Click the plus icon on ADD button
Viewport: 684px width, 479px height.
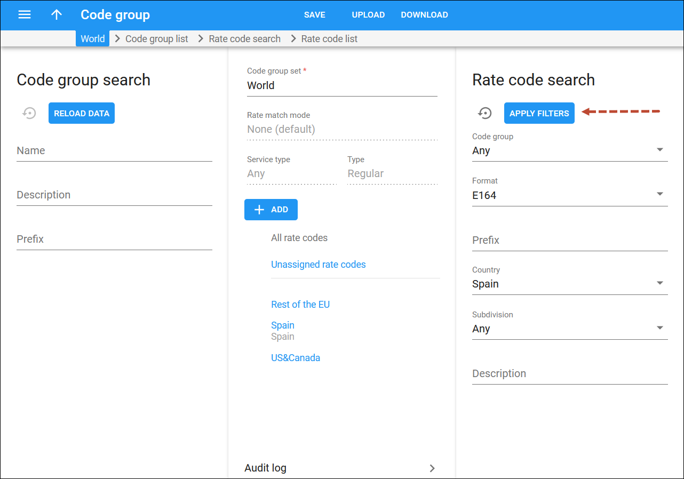(259, 210)
